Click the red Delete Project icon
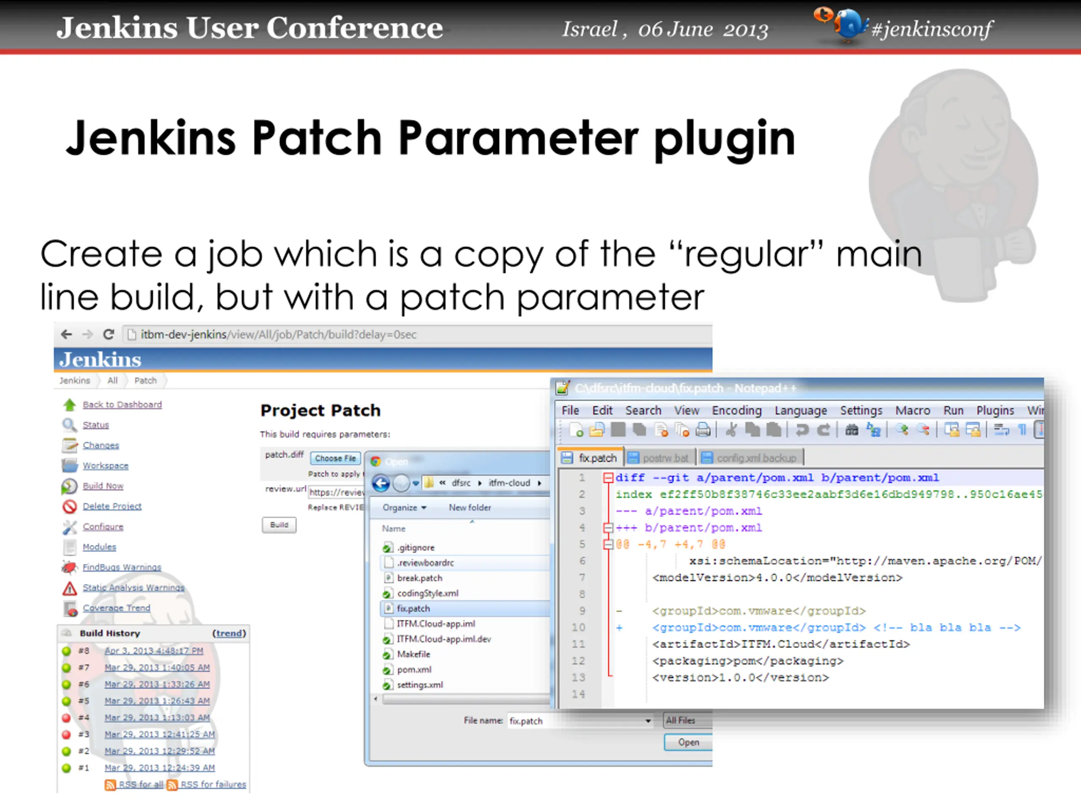This screenshot has height=810, width=1081. [x=69, y=506]
